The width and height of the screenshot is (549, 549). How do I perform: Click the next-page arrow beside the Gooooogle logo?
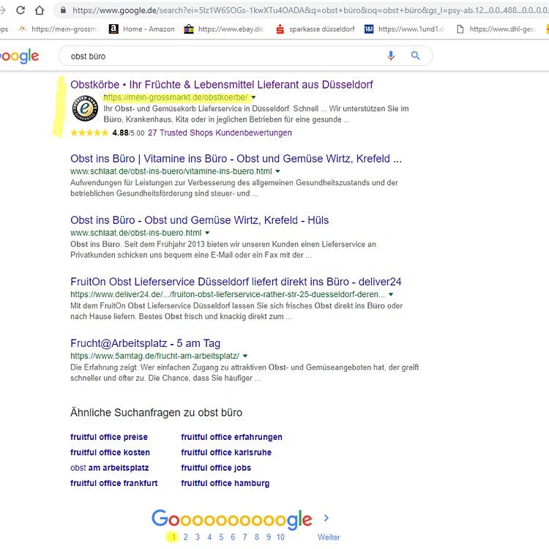326,518
